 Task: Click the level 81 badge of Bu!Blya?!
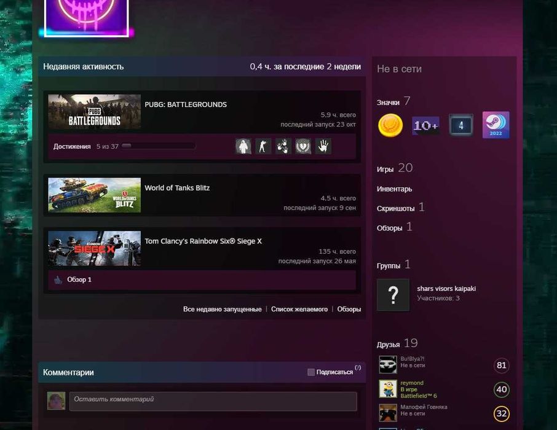pyautogui.click(x=502, y=365)
